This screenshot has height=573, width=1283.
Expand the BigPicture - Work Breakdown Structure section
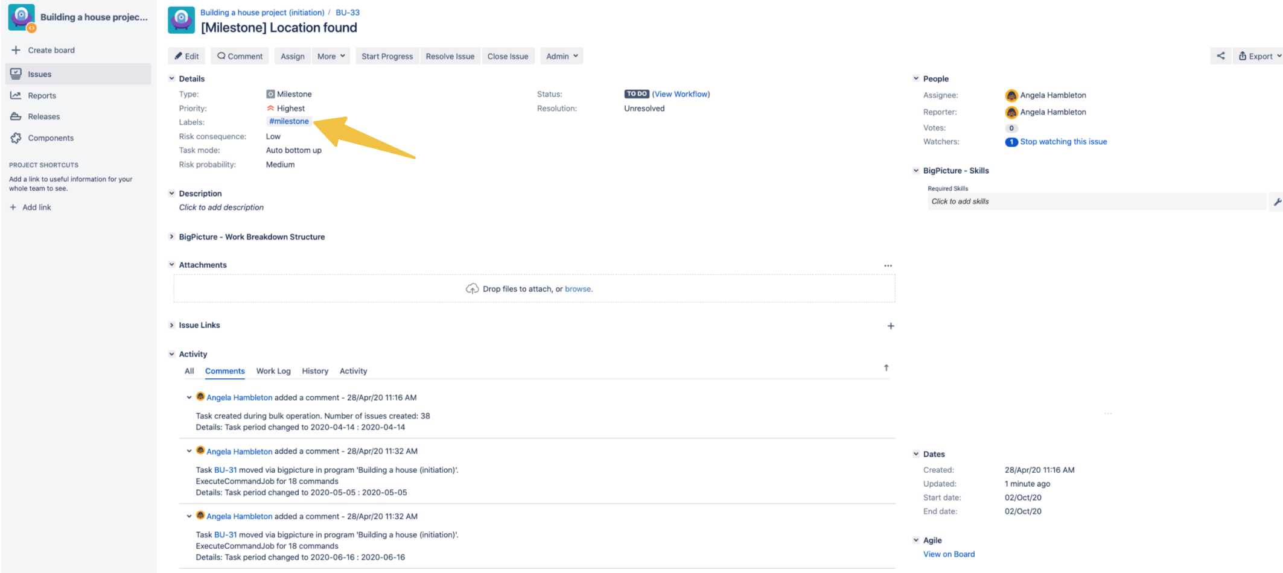pos(171,236)
